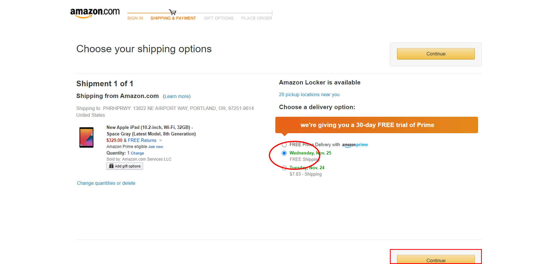Open the Learn more link
The image size is (558, 264).
[x=177, y=97]
